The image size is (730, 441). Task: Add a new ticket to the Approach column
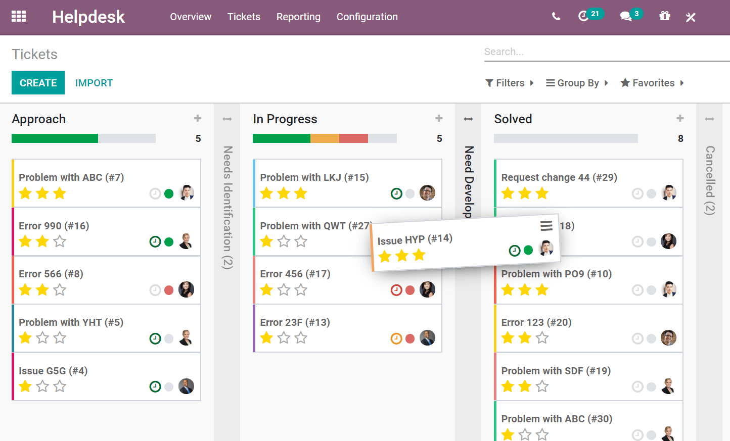pos(198,118)
